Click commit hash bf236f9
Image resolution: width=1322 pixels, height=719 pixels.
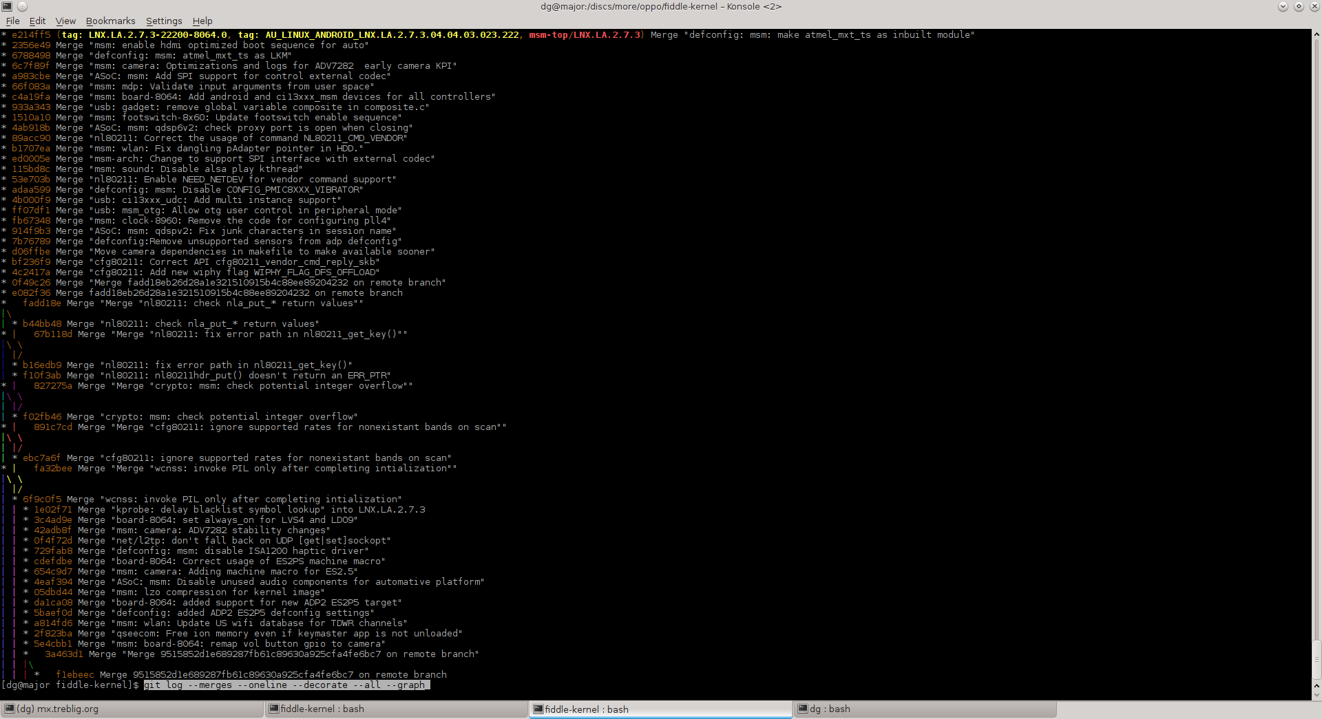pyautogui.click(x=31, y=261)
